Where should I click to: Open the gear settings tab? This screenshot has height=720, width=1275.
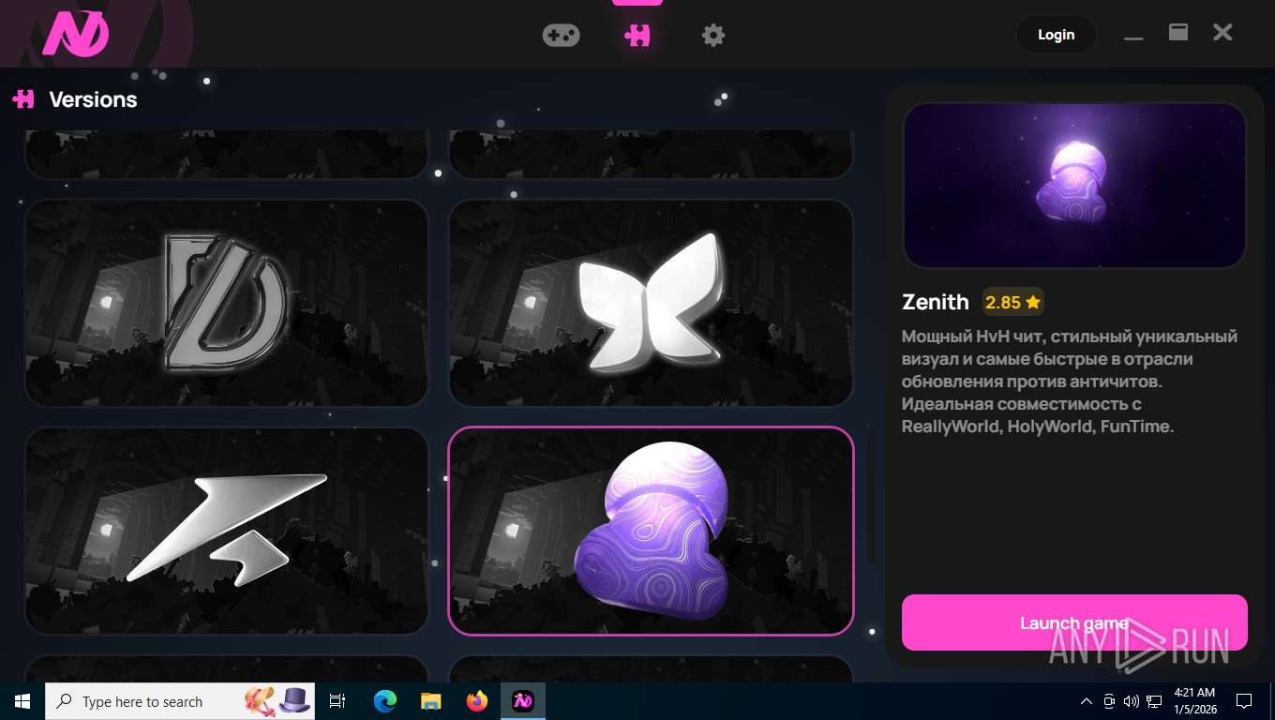(713, 36)
